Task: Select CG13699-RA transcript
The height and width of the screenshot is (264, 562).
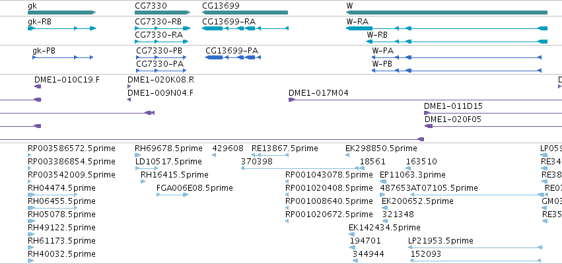Action: tap(245, 28)
